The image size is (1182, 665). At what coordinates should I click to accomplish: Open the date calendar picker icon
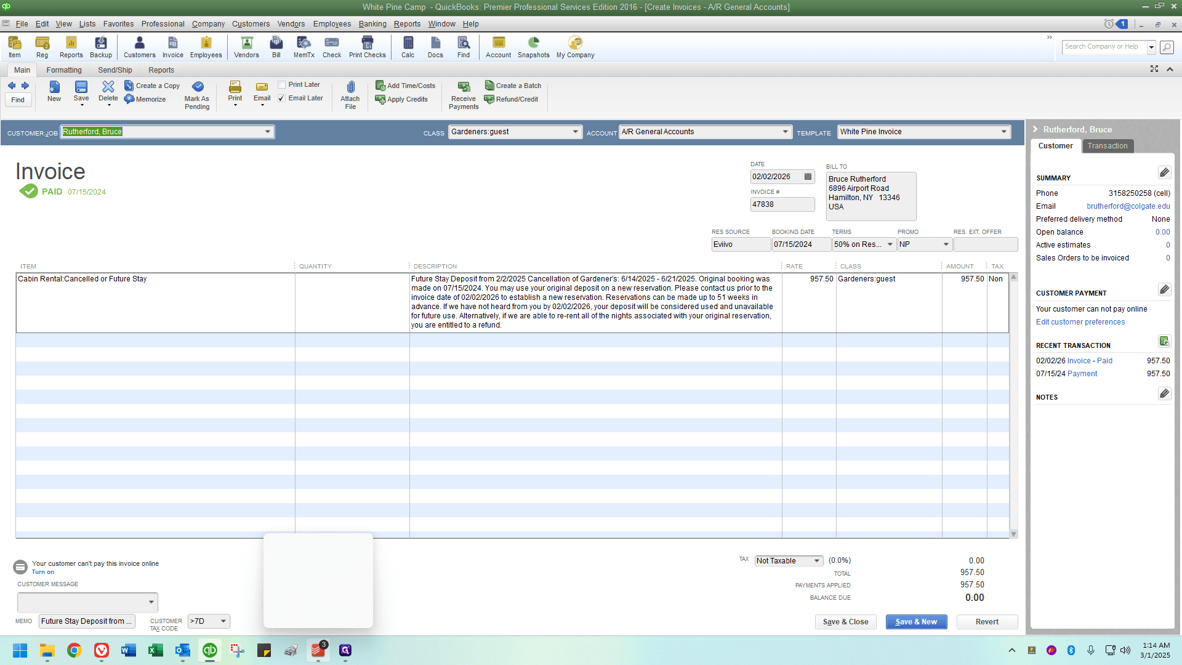point(808,177)
